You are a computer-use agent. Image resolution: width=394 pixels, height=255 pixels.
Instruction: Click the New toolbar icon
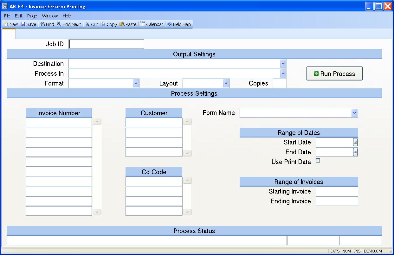[6, 24]
